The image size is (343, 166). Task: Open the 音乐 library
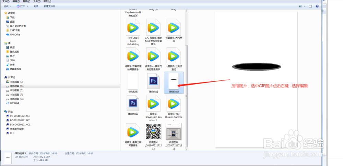11,64
